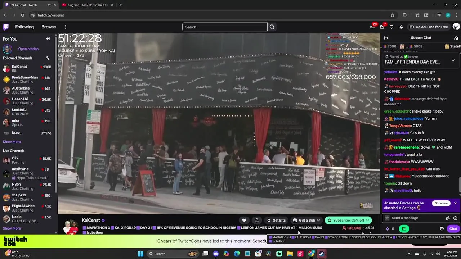Close the King Von tab
Viewport: 461px width, 259px height.
coord(112,5)
